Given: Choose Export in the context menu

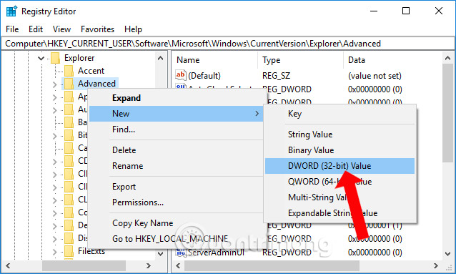Looking at the screenshot, I should point(177,186).
